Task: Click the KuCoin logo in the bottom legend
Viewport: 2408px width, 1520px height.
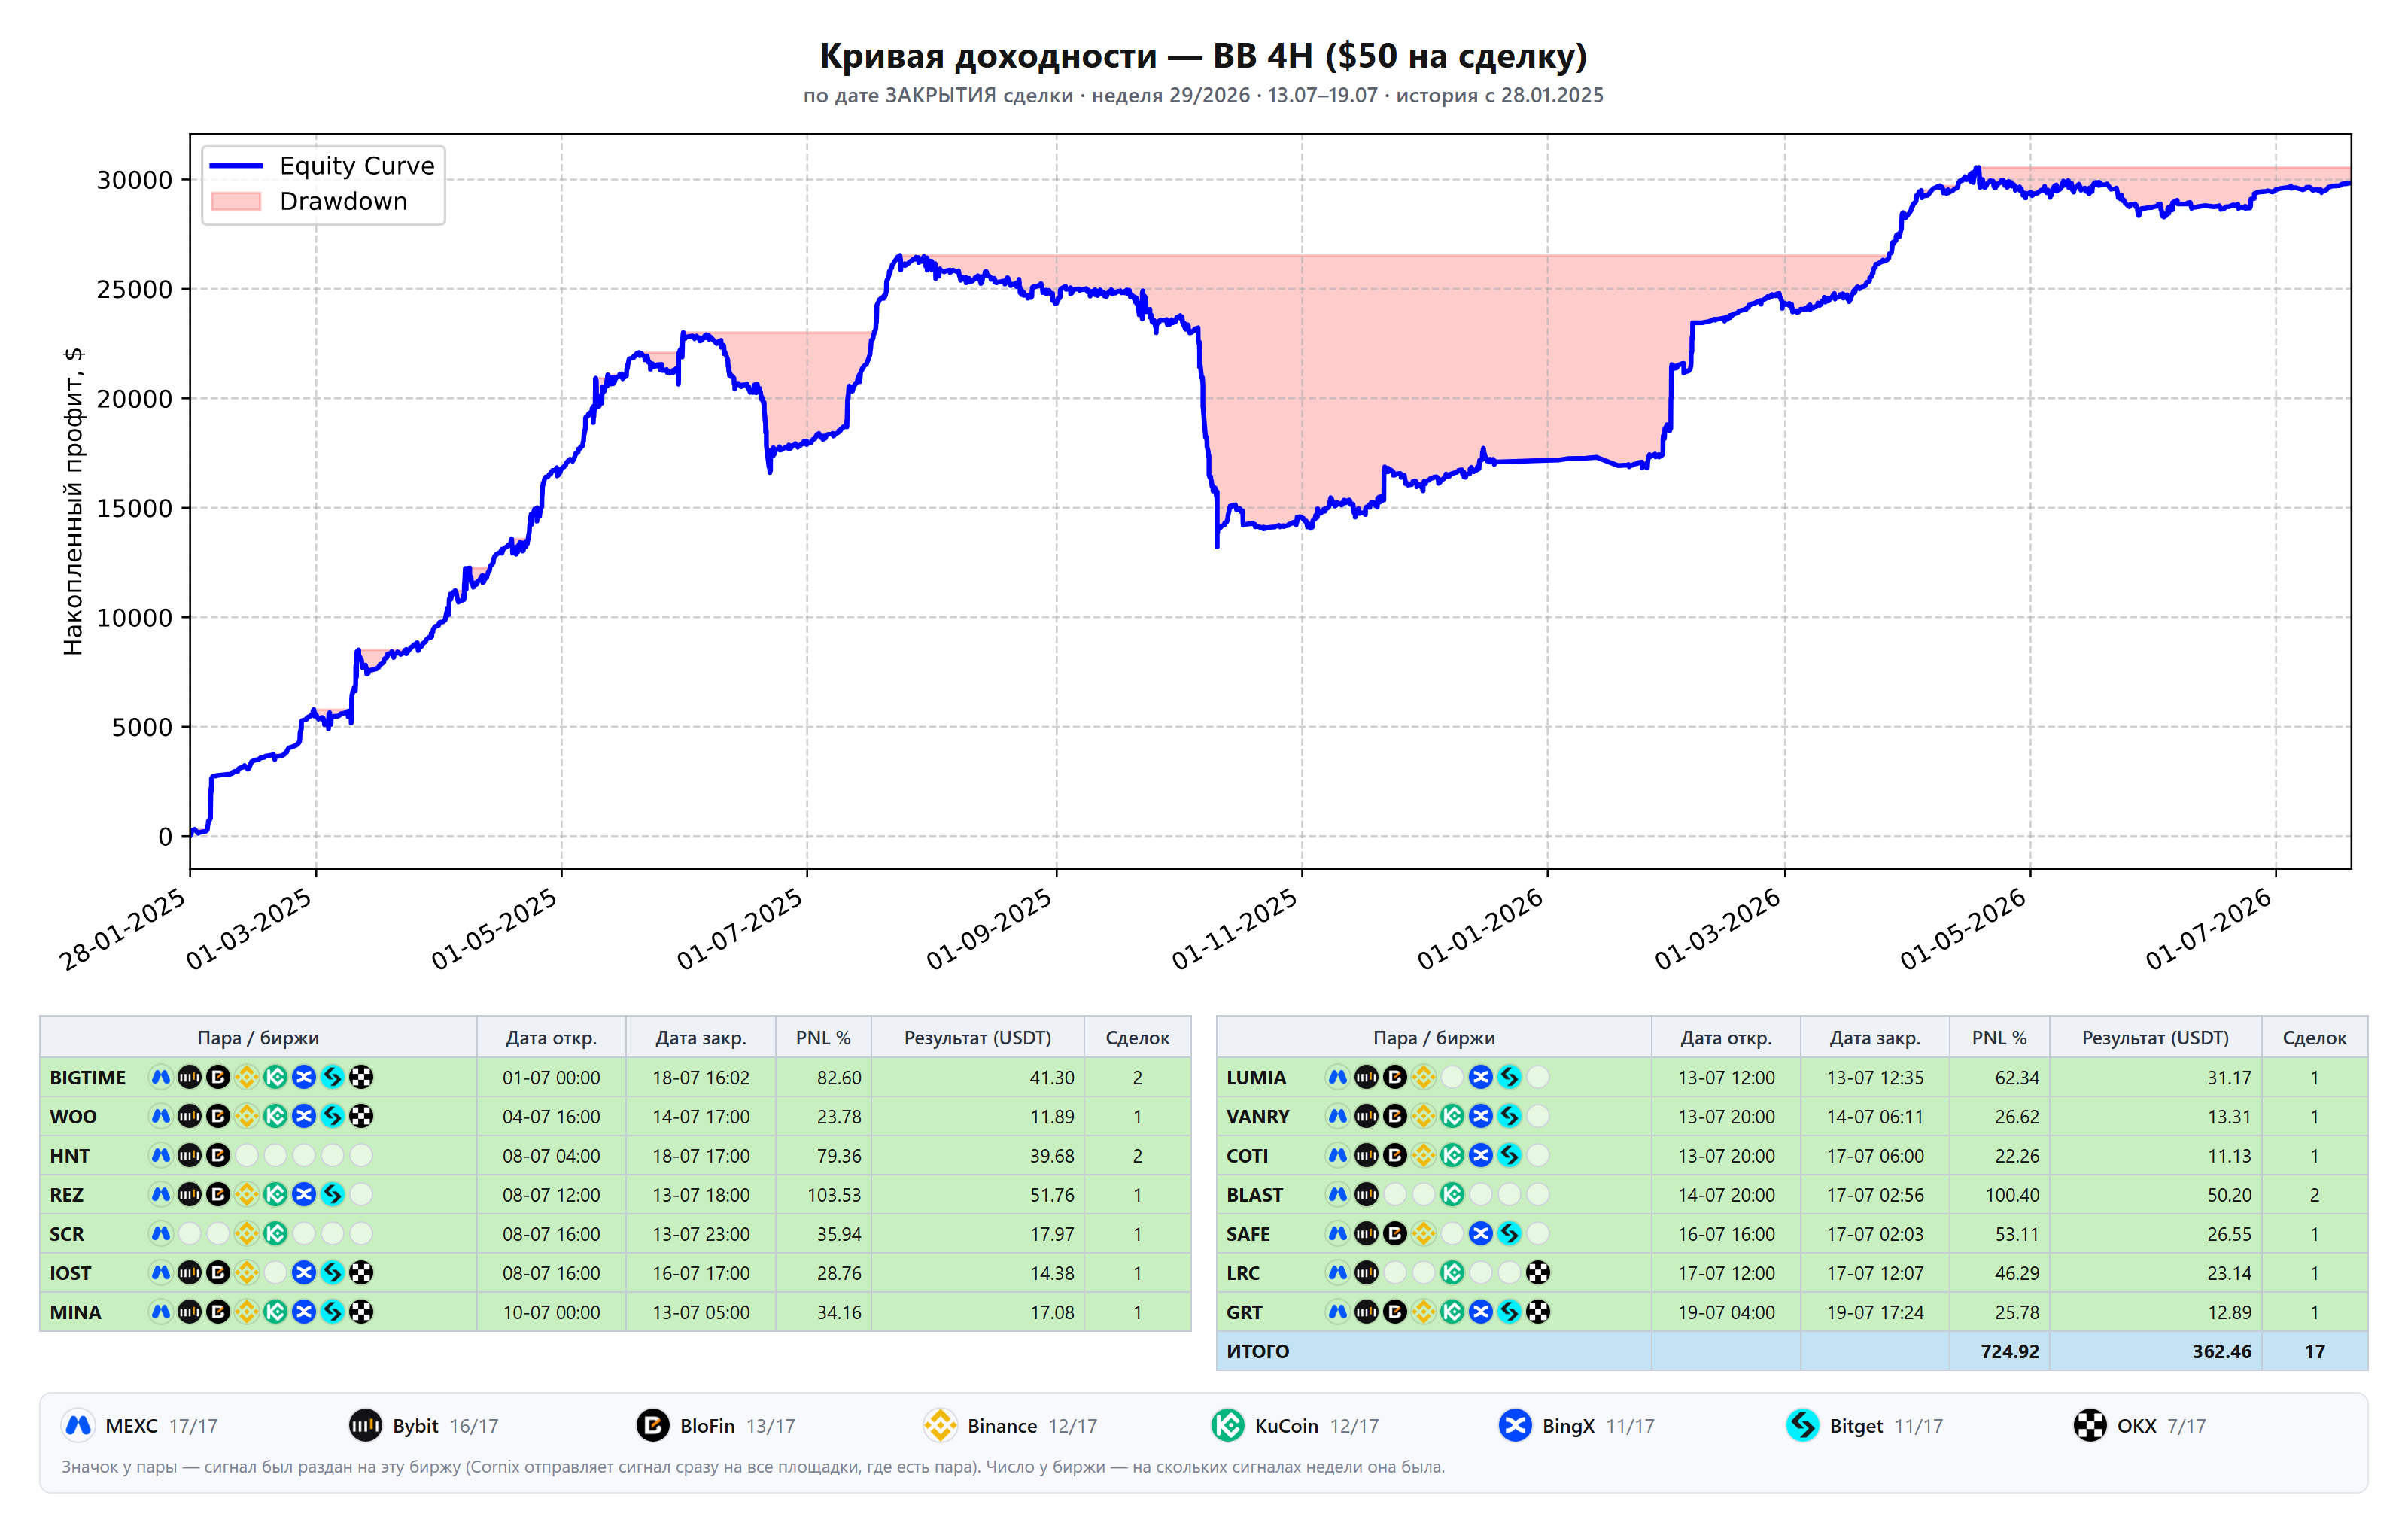Action: point(1228,1425)
